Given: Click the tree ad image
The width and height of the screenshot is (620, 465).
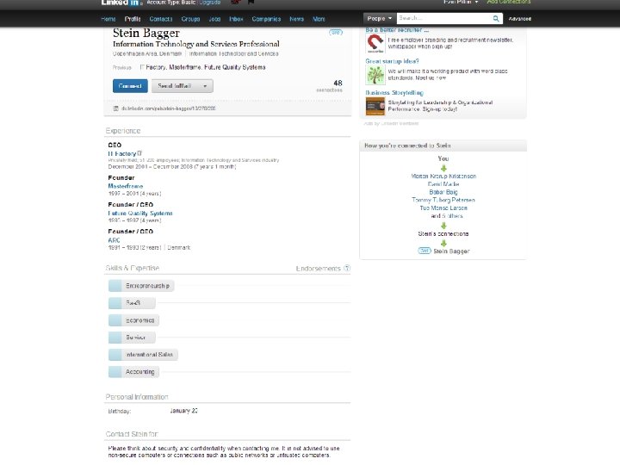Looking at the screenshot, I should 375,75.
